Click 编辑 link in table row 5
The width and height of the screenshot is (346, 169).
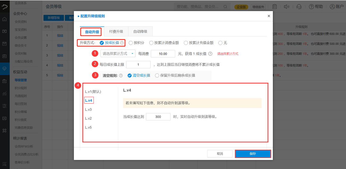(60, 75)
